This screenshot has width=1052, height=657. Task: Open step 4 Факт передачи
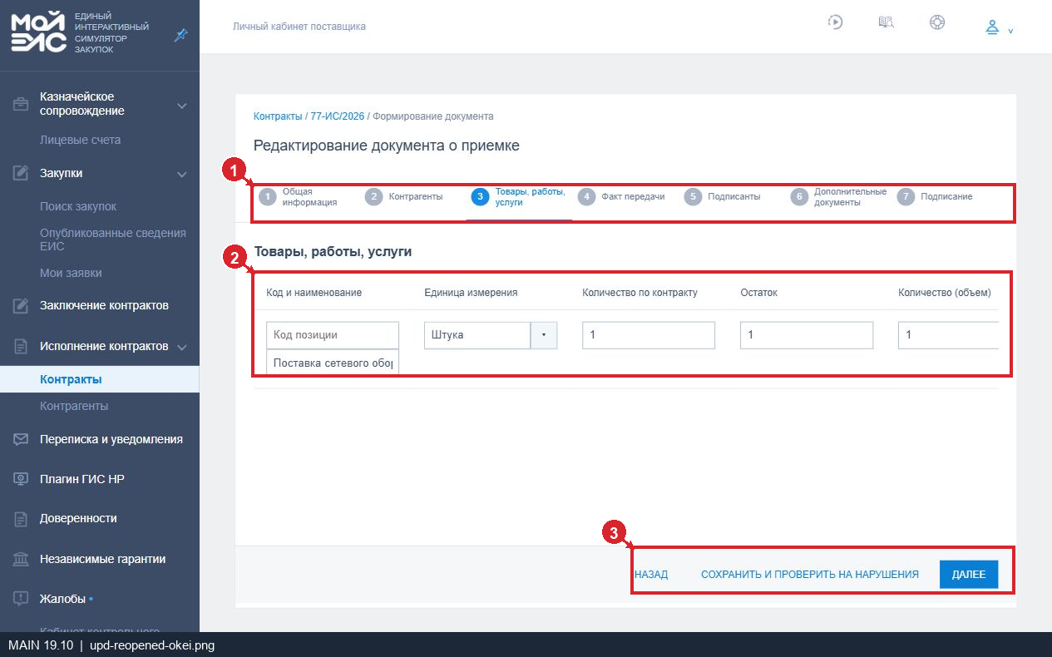click(x=622, y=197)
